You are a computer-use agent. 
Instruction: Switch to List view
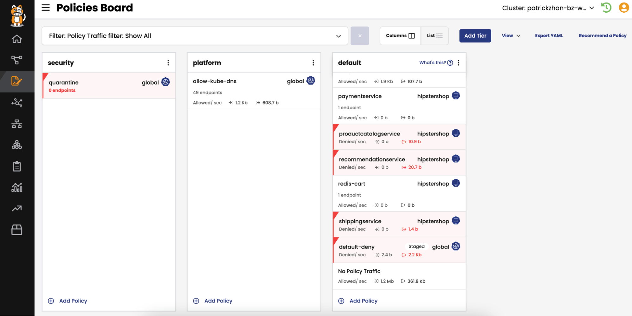[x=434, y=36]
